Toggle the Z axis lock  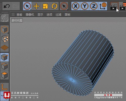pos(94,6)
